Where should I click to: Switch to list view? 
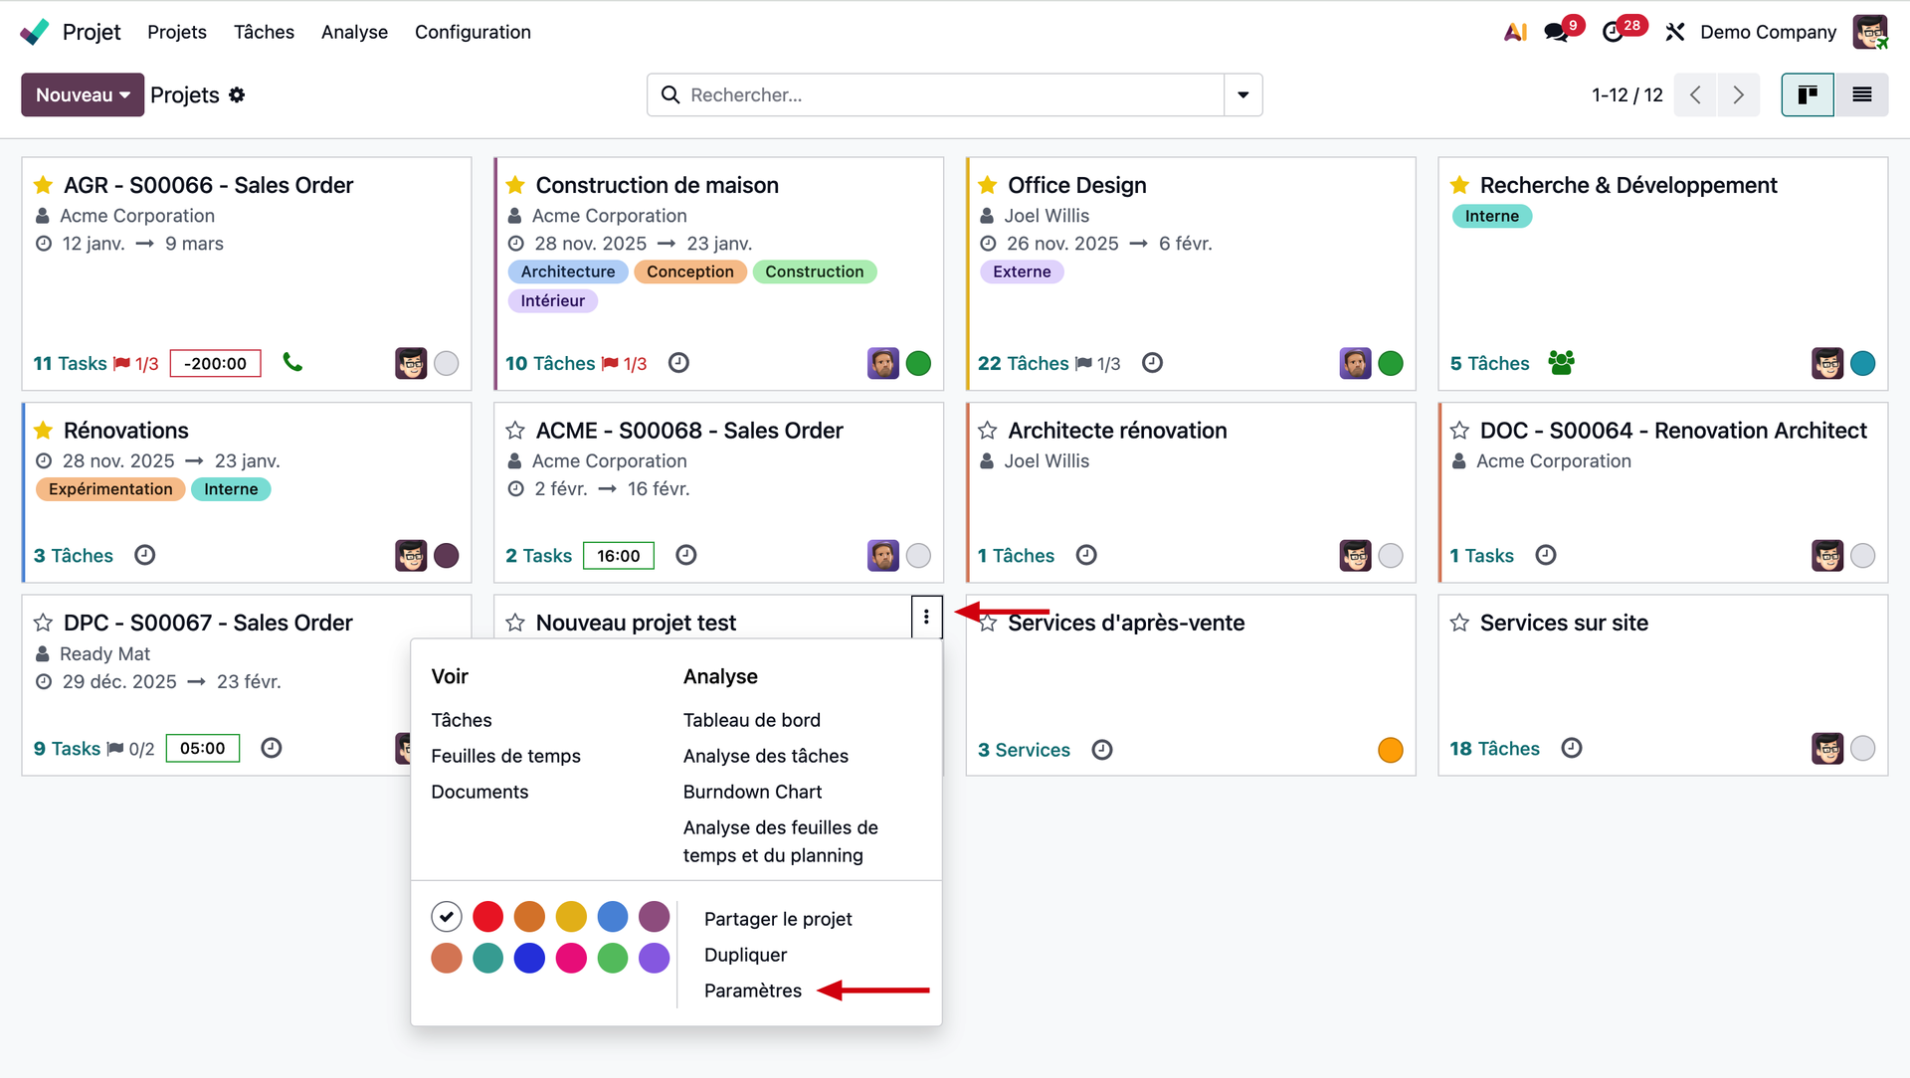[x=1861, y=94]
